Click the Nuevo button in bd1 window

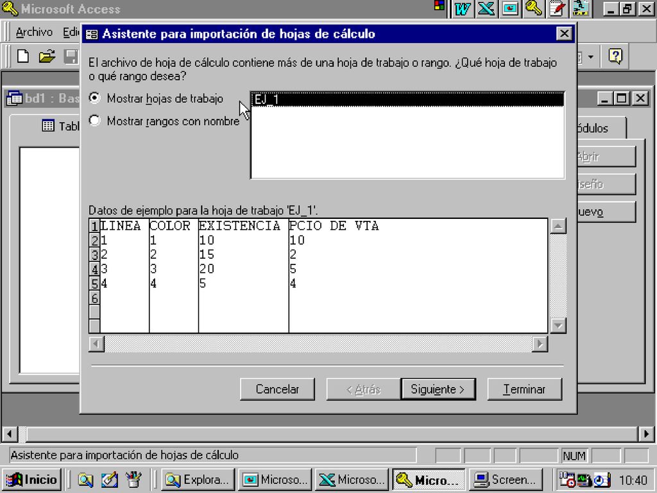[x=606, y=212]
